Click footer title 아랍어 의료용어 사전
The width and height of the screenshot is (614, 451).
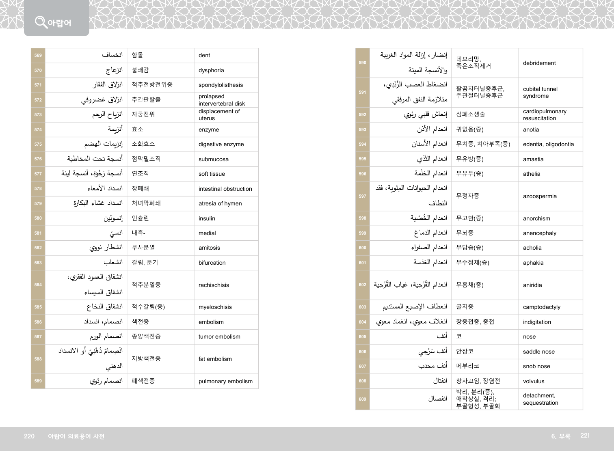click(76, 436)
